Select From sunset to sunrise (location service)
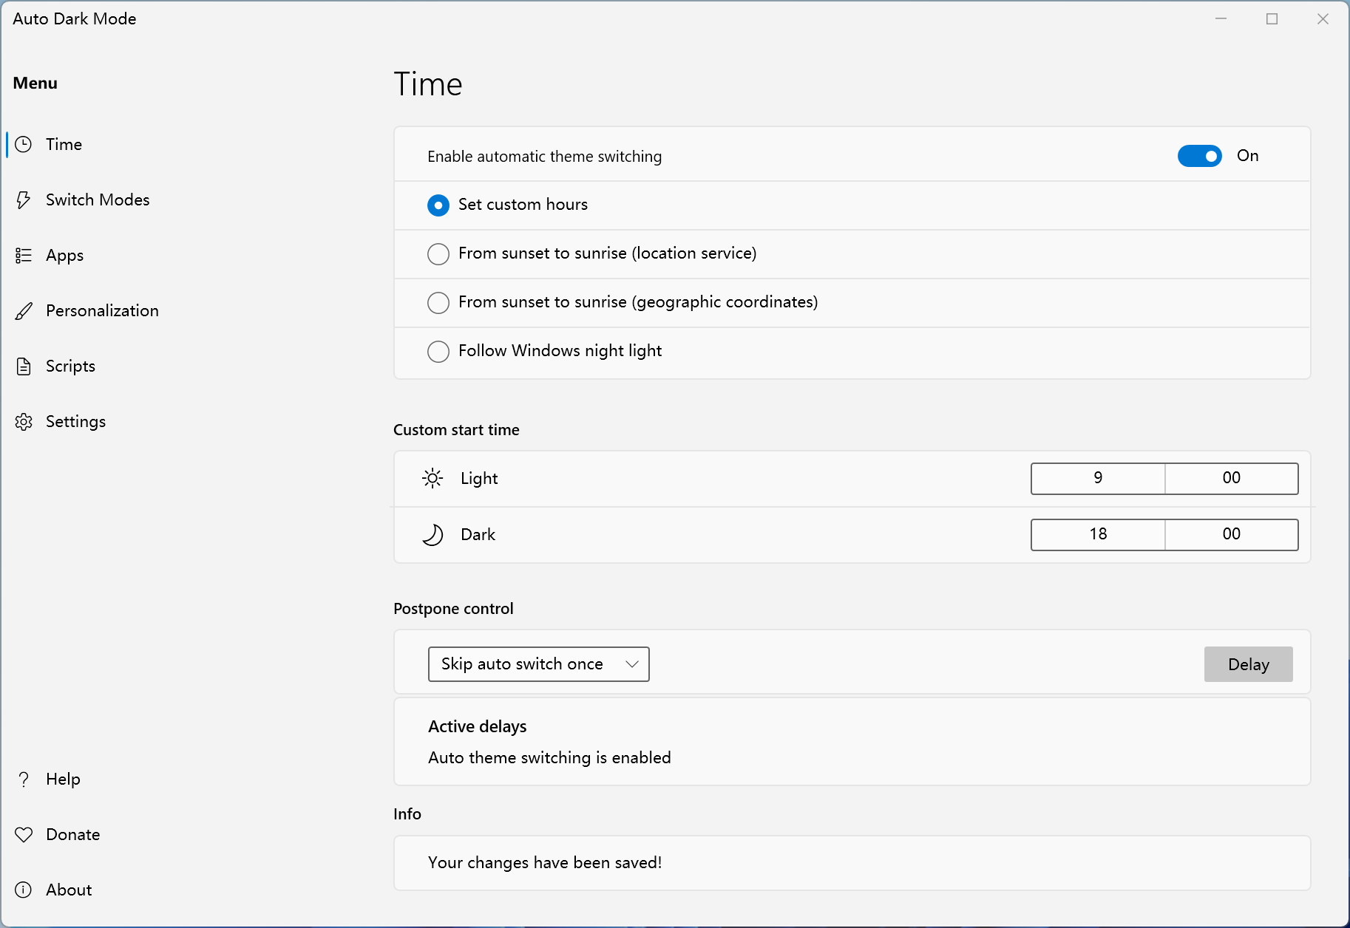This screenshot has height=928, width=1350. [438, 253]
